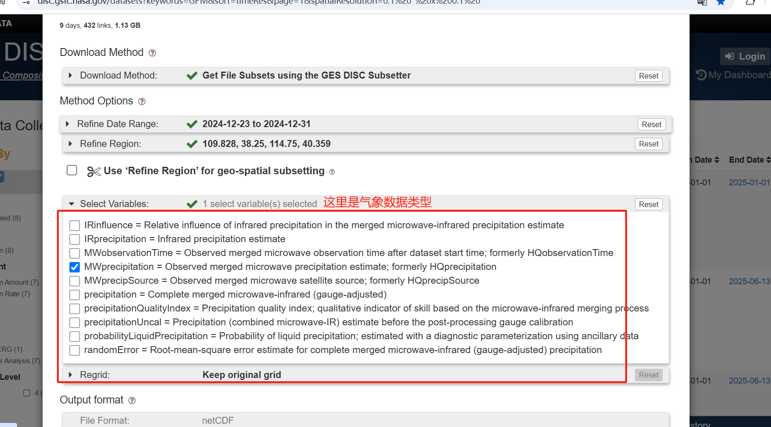
Task: Check precipitationQualityIndex variable
Action: tap(75, 309)
